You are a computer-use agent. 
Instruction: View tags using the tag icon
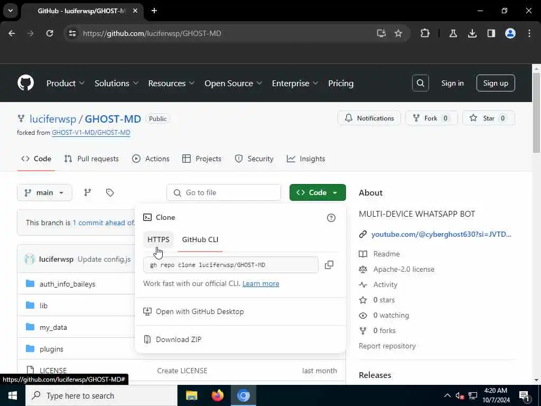tap(110, 192)
